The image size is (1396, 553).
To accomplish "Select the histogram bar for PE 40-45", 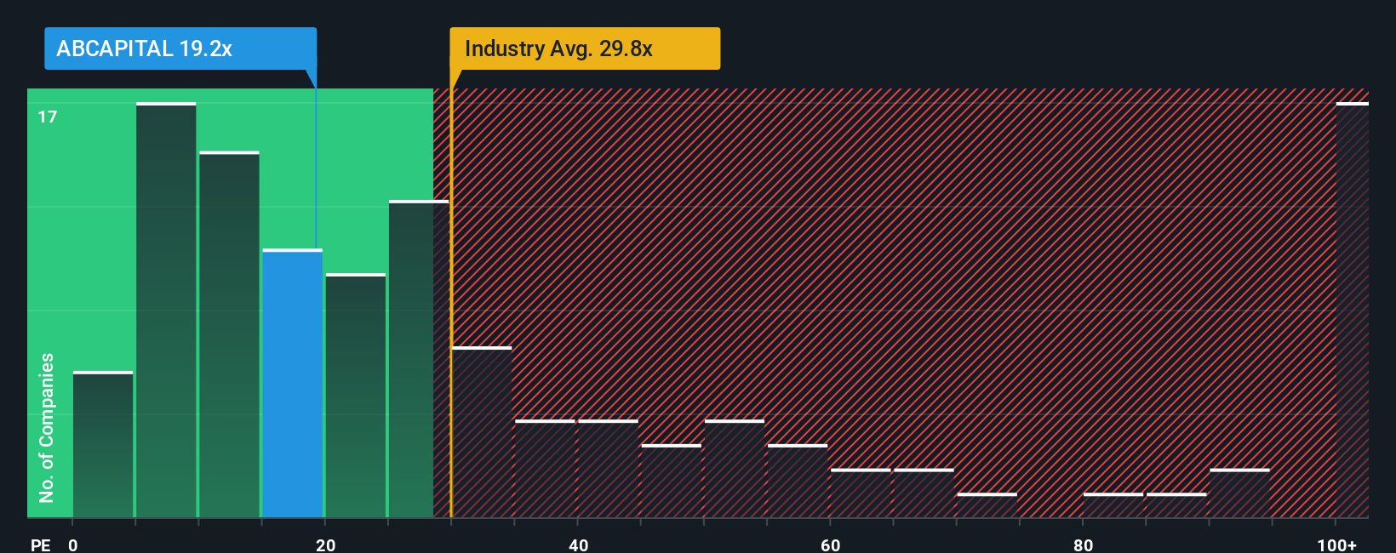I will (608, 469).
